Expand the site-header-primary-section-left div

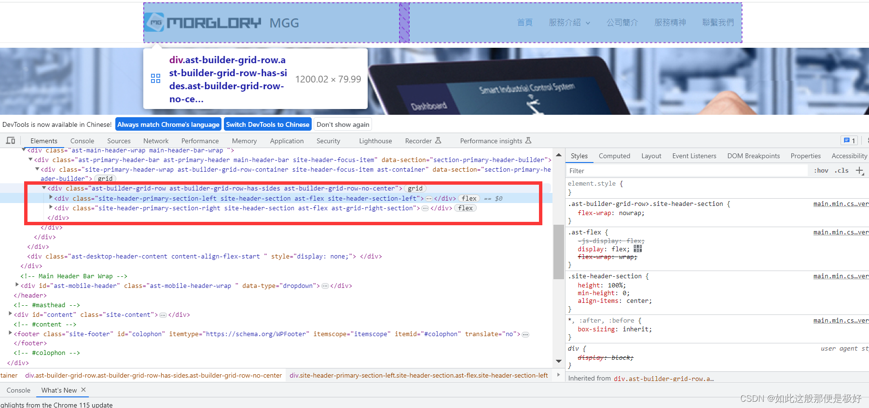(51, 198)
